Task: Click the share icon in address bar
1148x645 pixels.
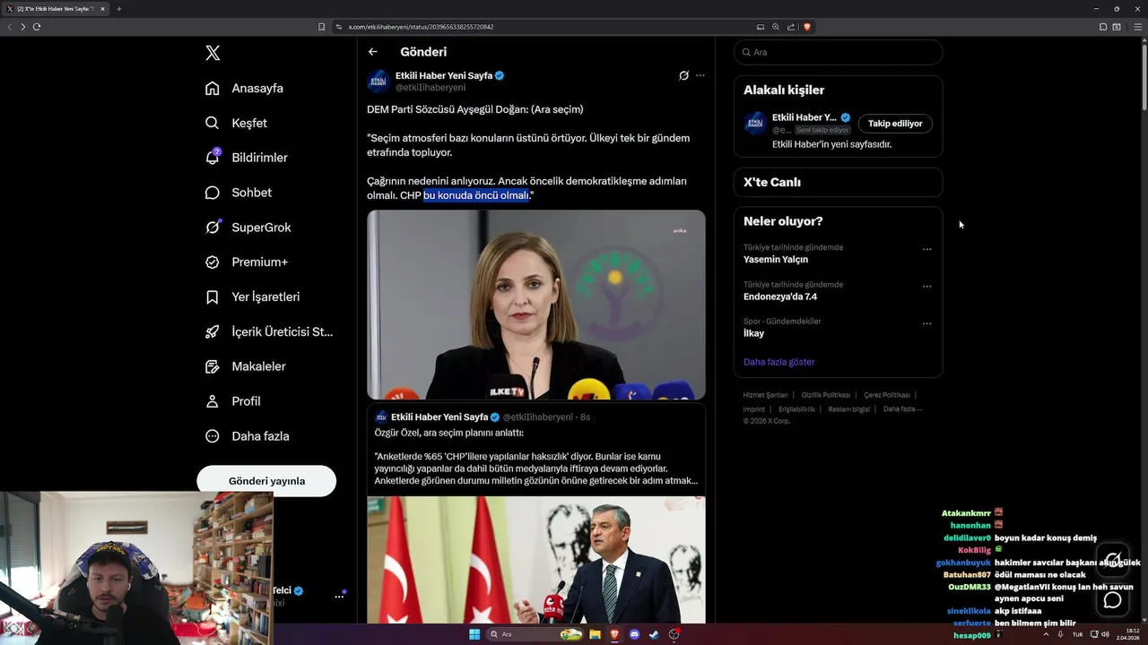Action: pos(791,27)
